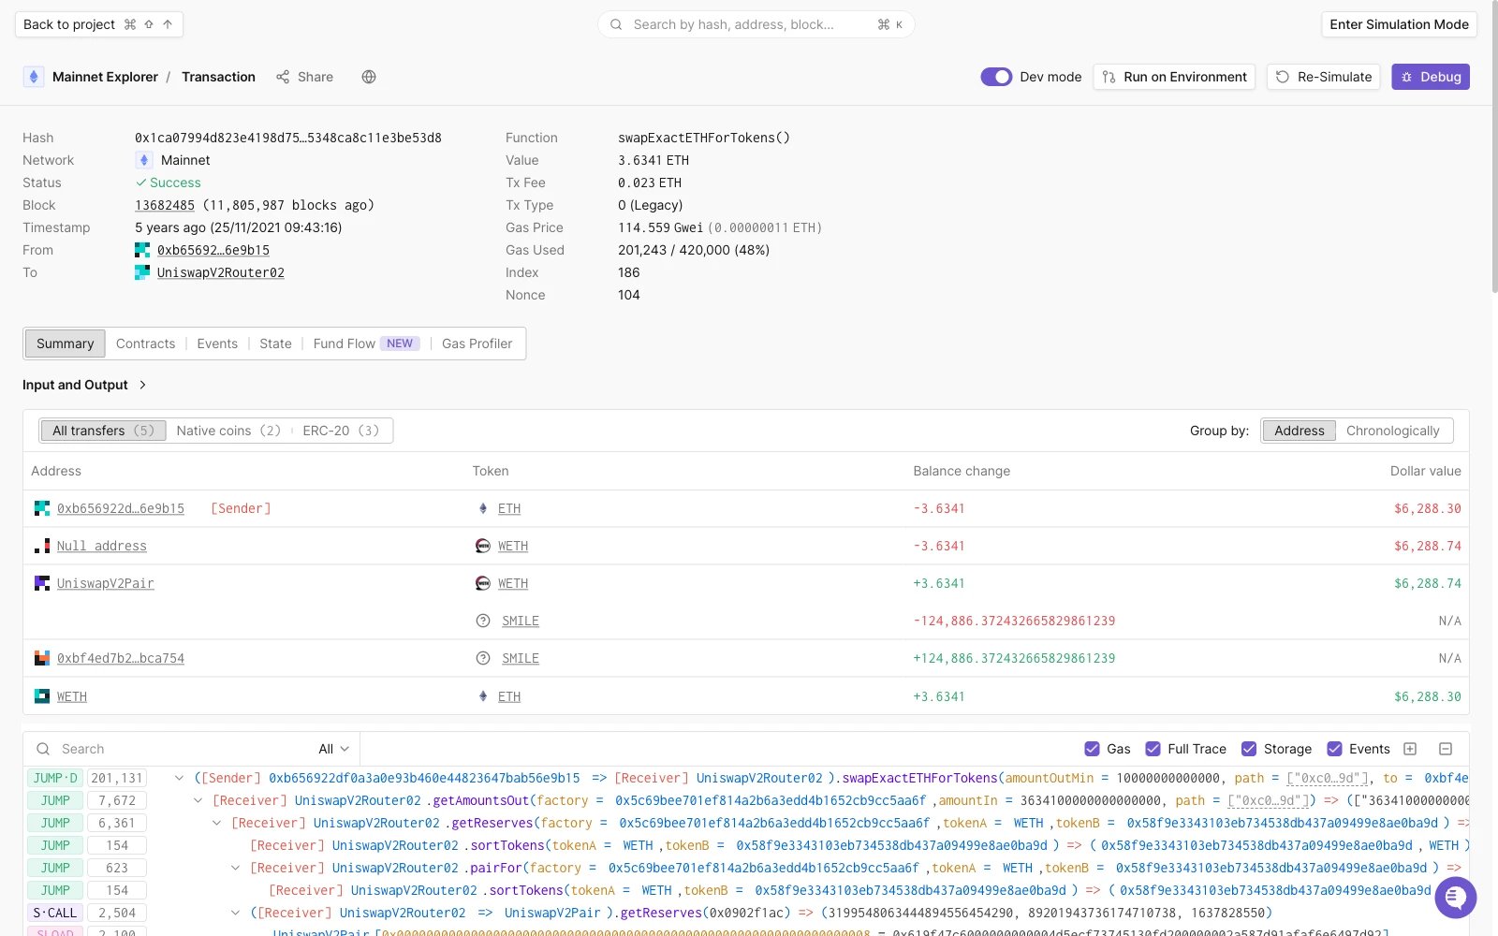Click the search magnifier in top bar

[x=616, y=24]
